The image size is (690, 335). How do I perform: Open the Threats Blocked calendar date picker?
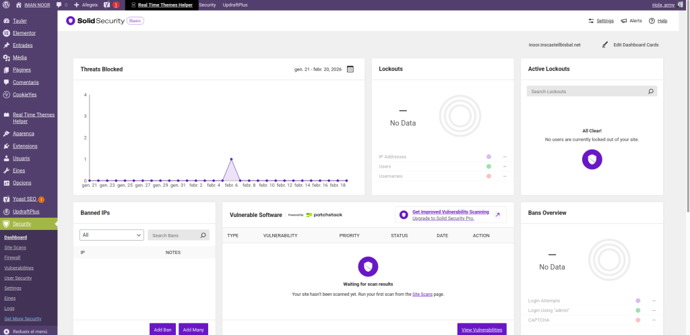click(x=350, y=69)
